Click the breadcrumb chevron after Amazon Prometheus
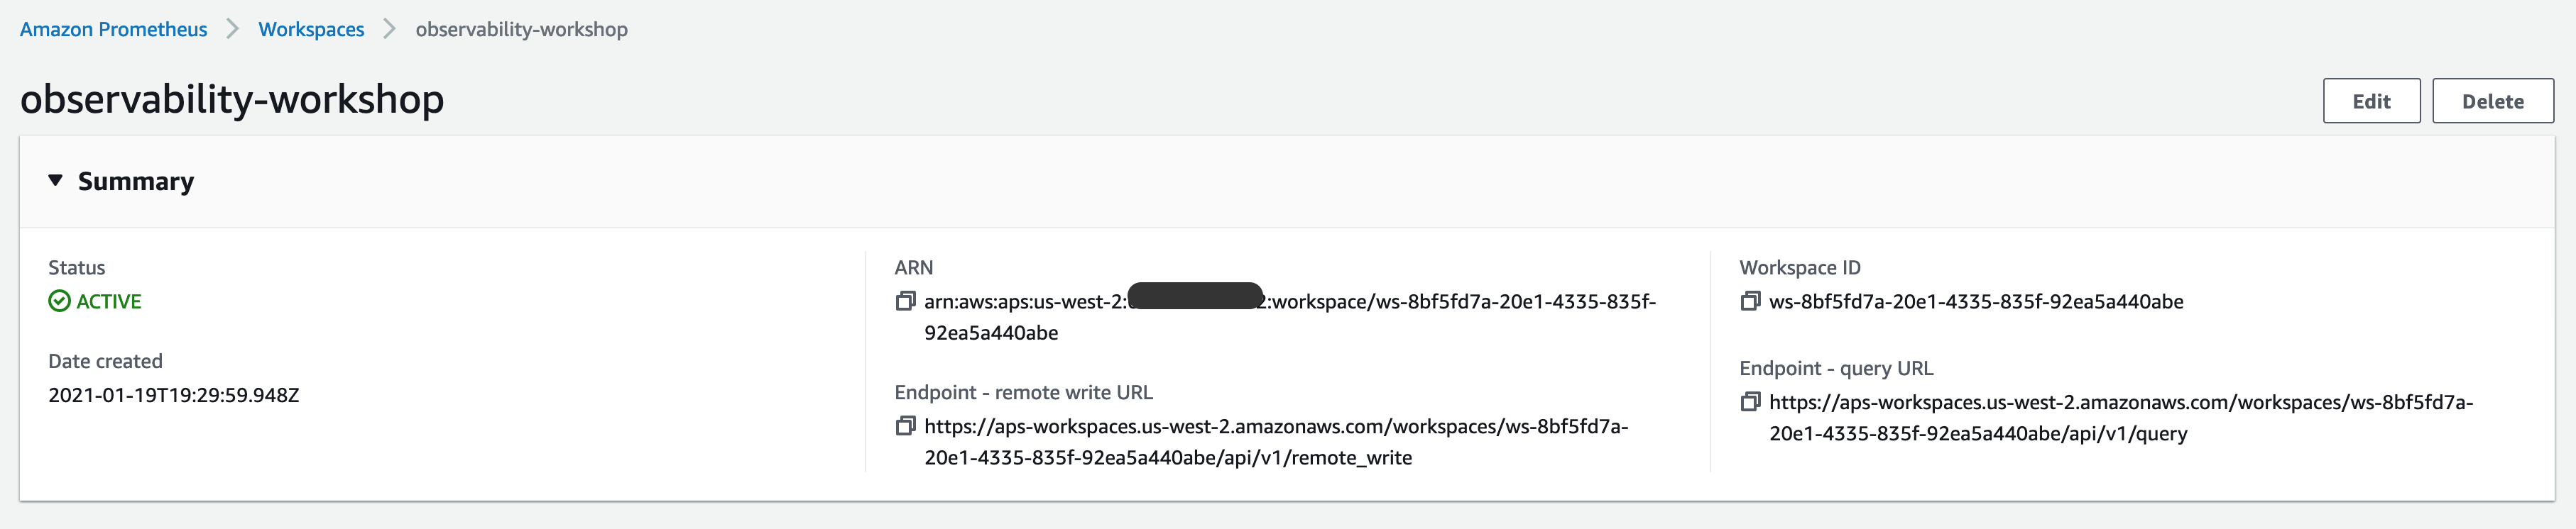The width and height of the screenshot is (2576, 529). coord(233,29)
